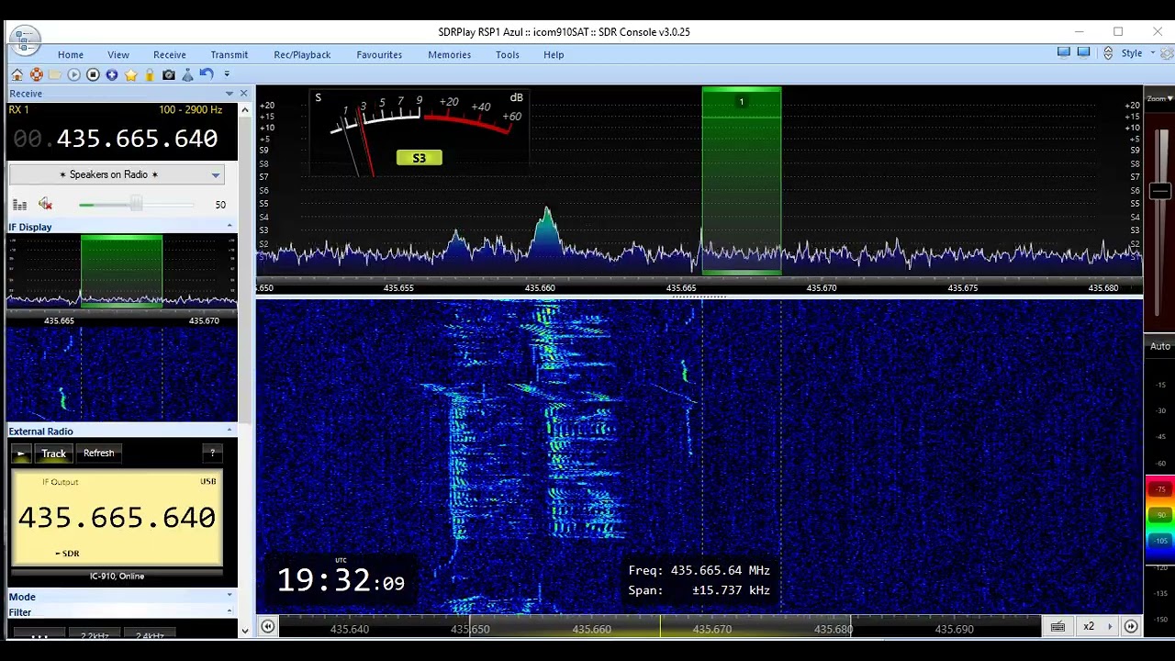
Task: Open the Receive panel options arrow
Action: tap(229, 94)
